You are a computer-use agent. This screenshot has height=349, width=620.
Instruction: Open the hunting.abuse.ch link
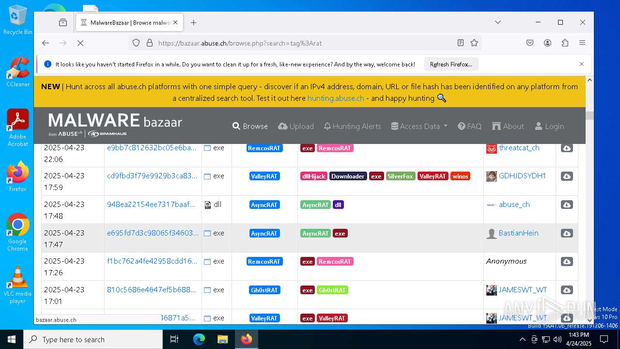pos(336,98)
